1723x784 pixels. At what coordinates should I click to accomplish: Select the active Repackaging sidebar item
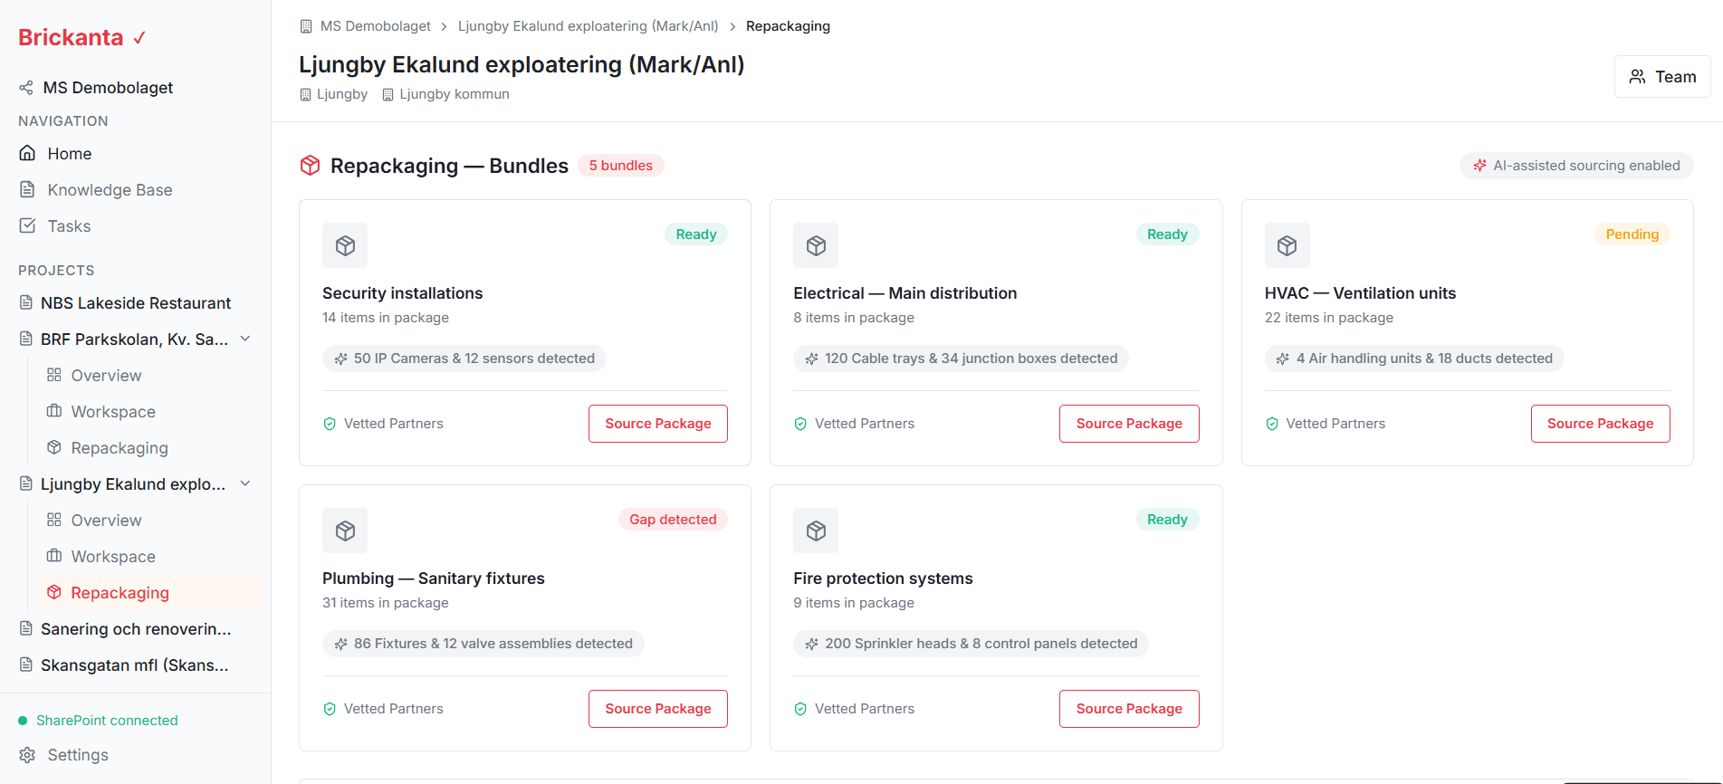tap(120, 593)
